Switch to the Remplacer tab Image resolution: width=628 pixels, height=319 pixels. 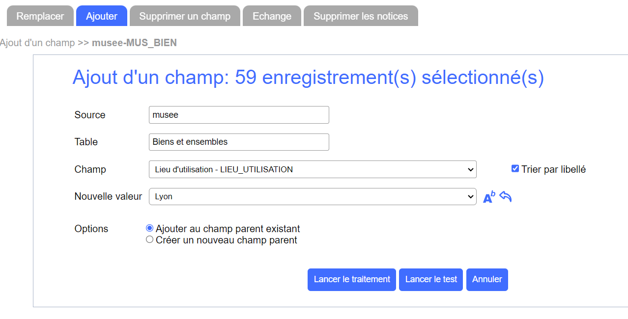pos(40,16)
